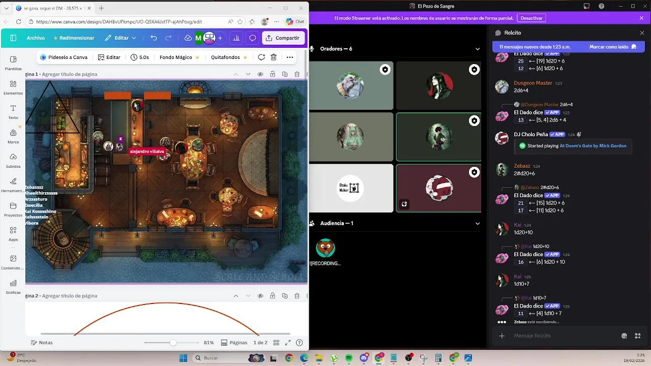Open the Canva comments speech bubble

[252, 38]
